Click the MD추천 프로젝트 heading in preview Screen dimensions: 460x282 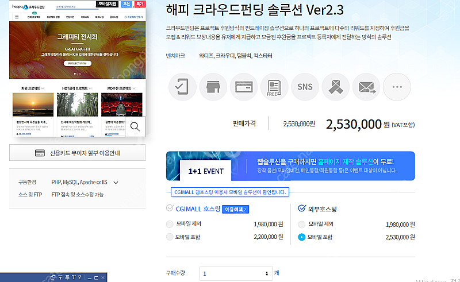119,88
